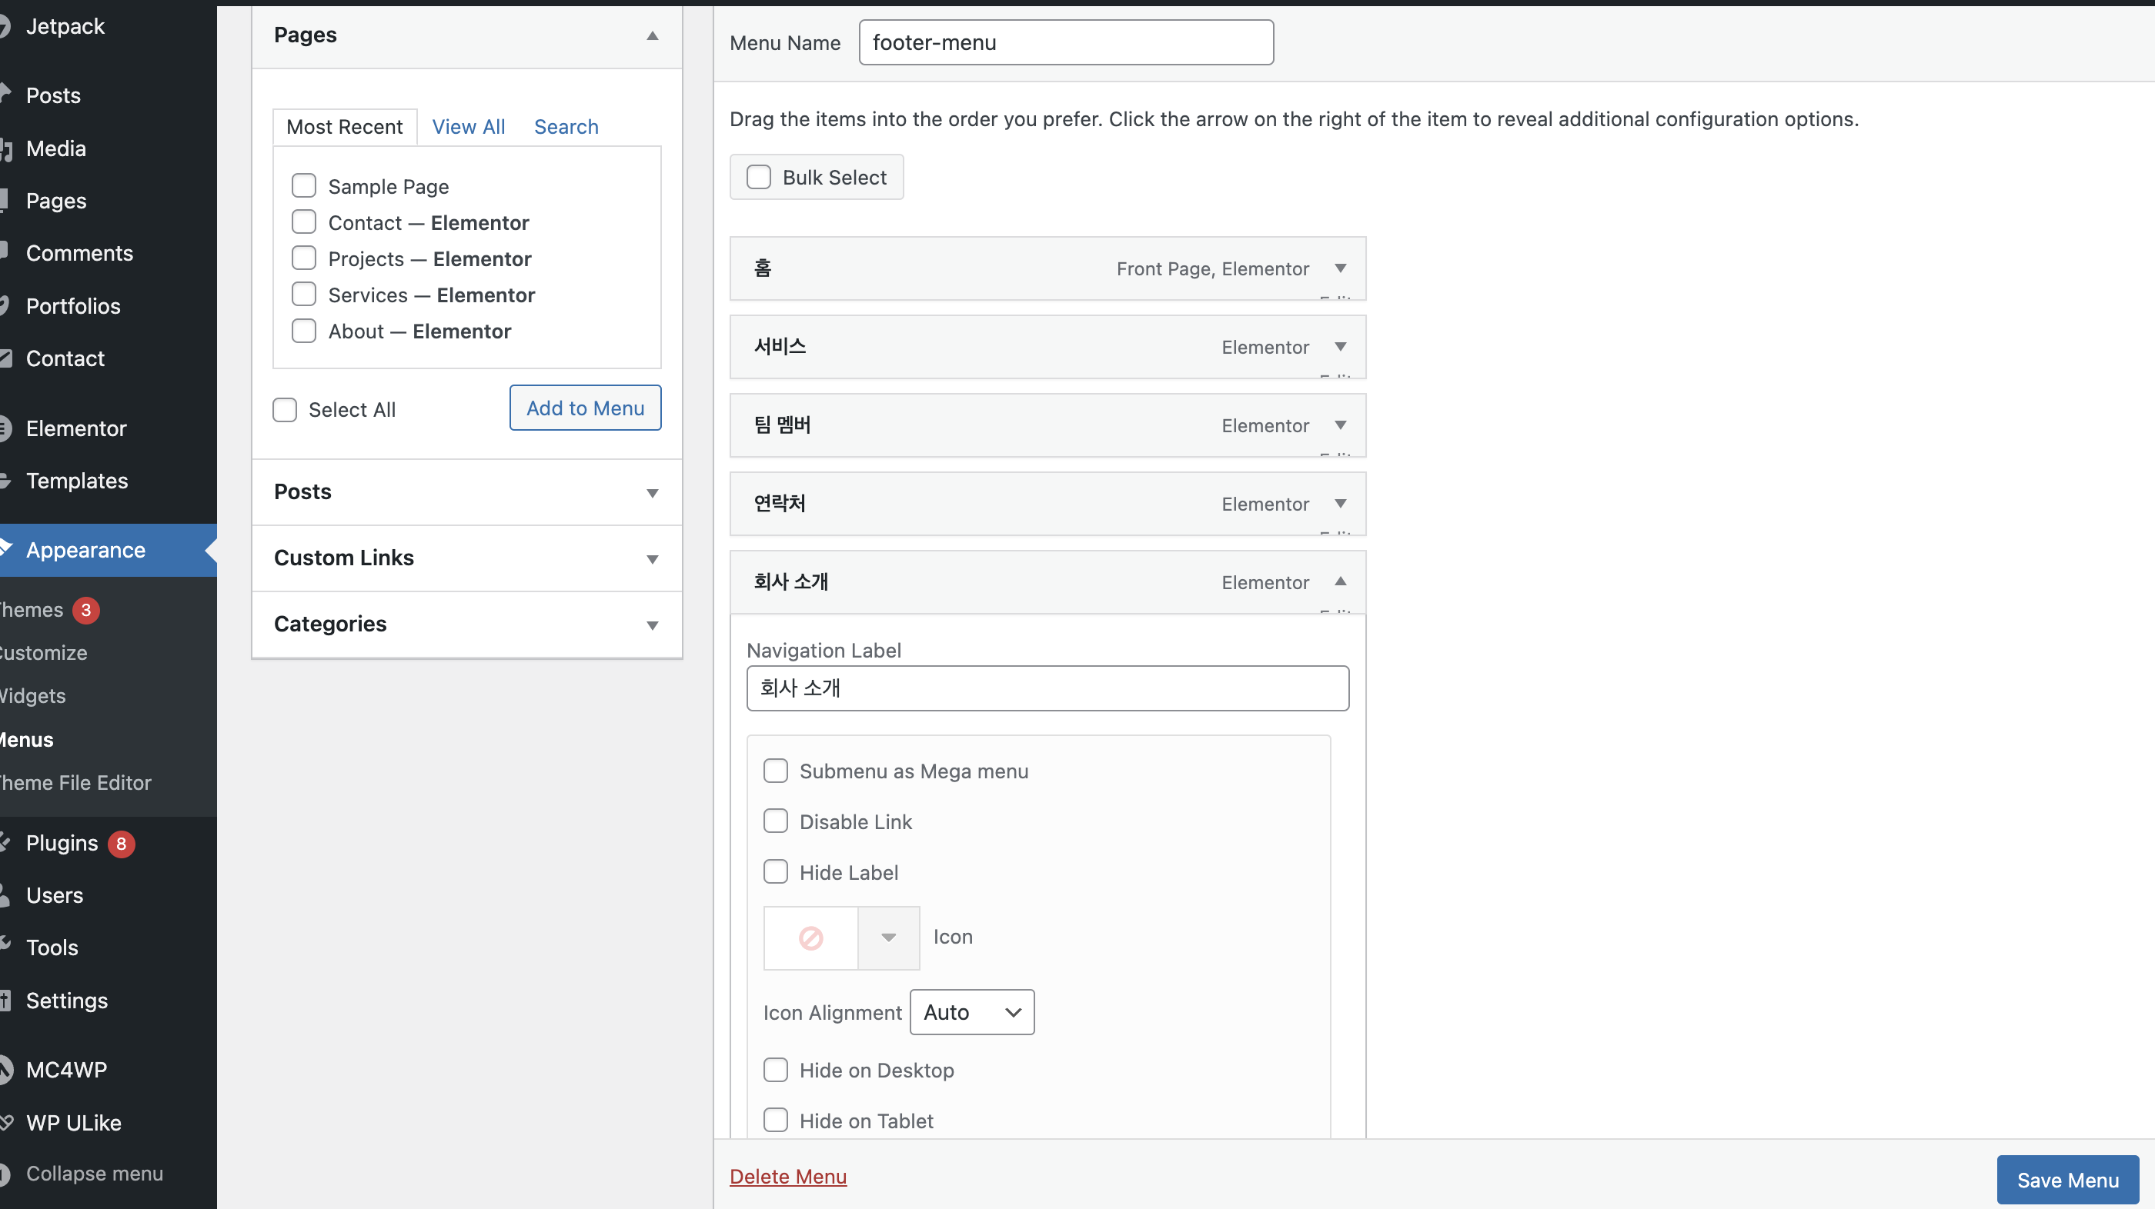Screen dimensions: 2155x1209
Task: Click the Plugins update count badge
Action: pos(121,844)
